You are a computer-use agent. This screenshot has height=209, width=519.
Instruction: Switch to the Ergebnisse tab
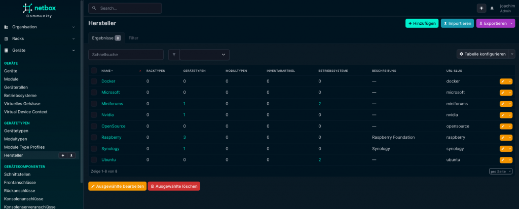(106, 38)
